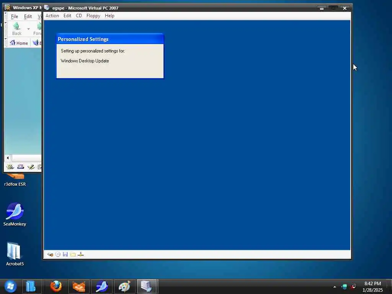Click the Virtual PC title bar computer icon
The height and width of the screenshot is (294, 392).
click(x=47, y=8)
